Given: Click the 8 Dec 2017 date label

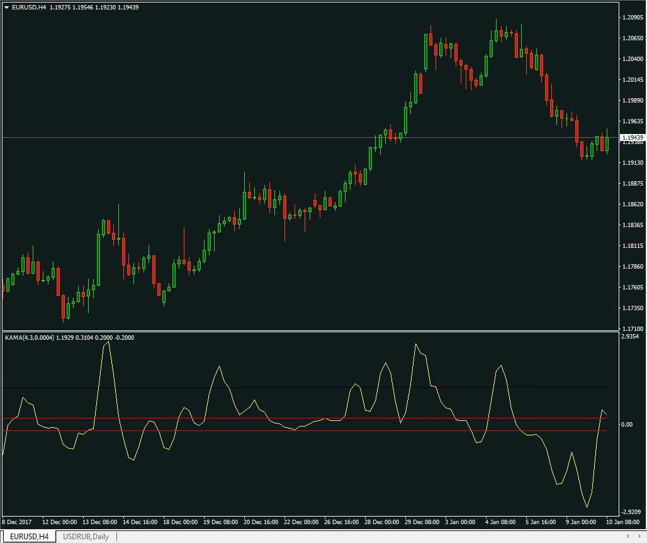Looking at the screenshot, I should click(x=17, y=522).
